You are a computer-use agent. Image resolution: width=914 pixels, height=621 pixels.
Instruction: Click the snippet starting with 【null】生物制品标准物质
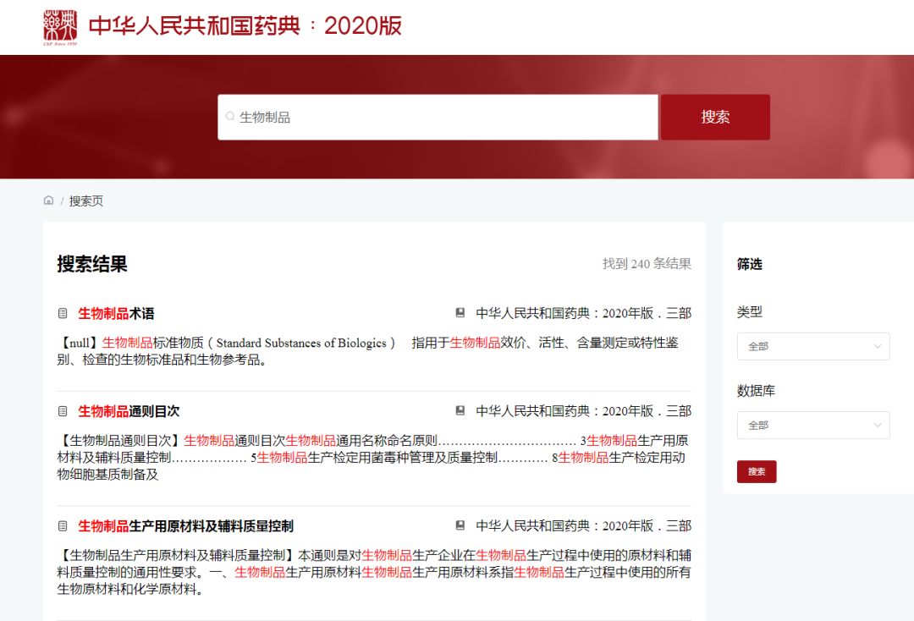pyautogui.click(x=368, y=351)
